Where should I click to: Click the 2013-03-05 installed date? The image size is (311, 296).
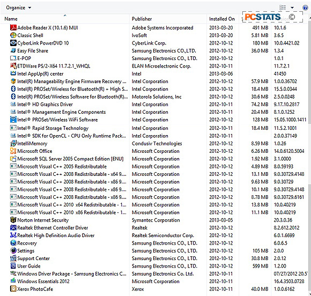[221, 220]
